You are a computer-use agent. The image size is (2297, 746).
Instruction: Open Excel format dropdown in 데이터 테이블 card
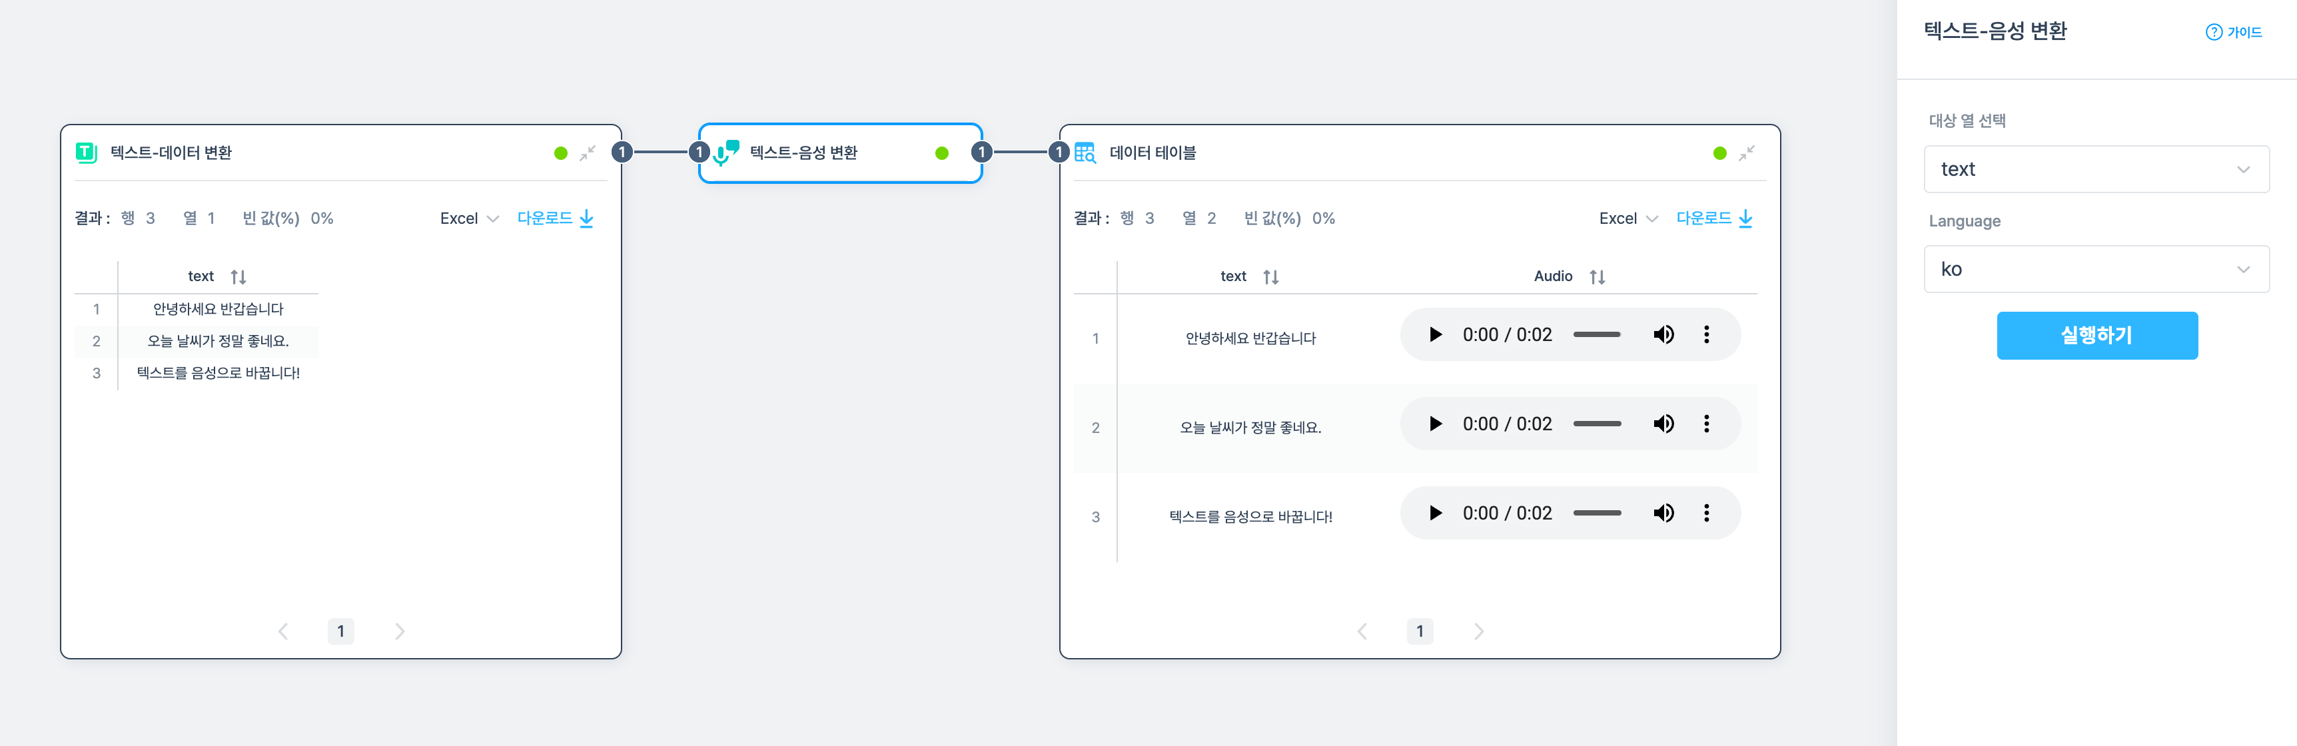coord(1628,218)
